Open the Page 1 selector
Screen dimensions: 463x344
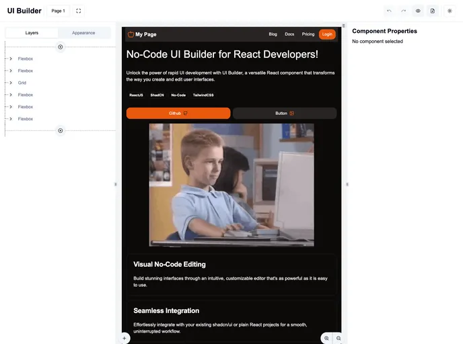[x=59, y=11]
